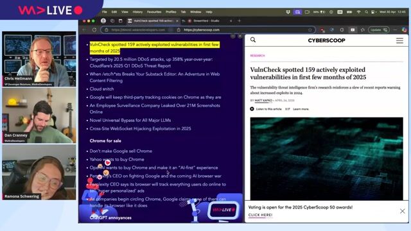Toggle the vertical tabs icon

pos(121,21)
